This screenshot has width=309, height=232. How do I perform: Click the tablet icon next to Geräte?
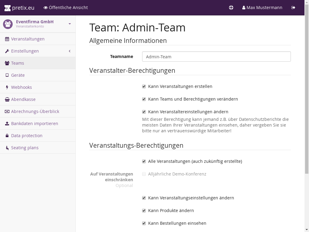pos(7,75)
